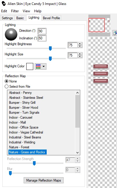
Task: Open the Filter menu
Action: click(x=15, y=11)
